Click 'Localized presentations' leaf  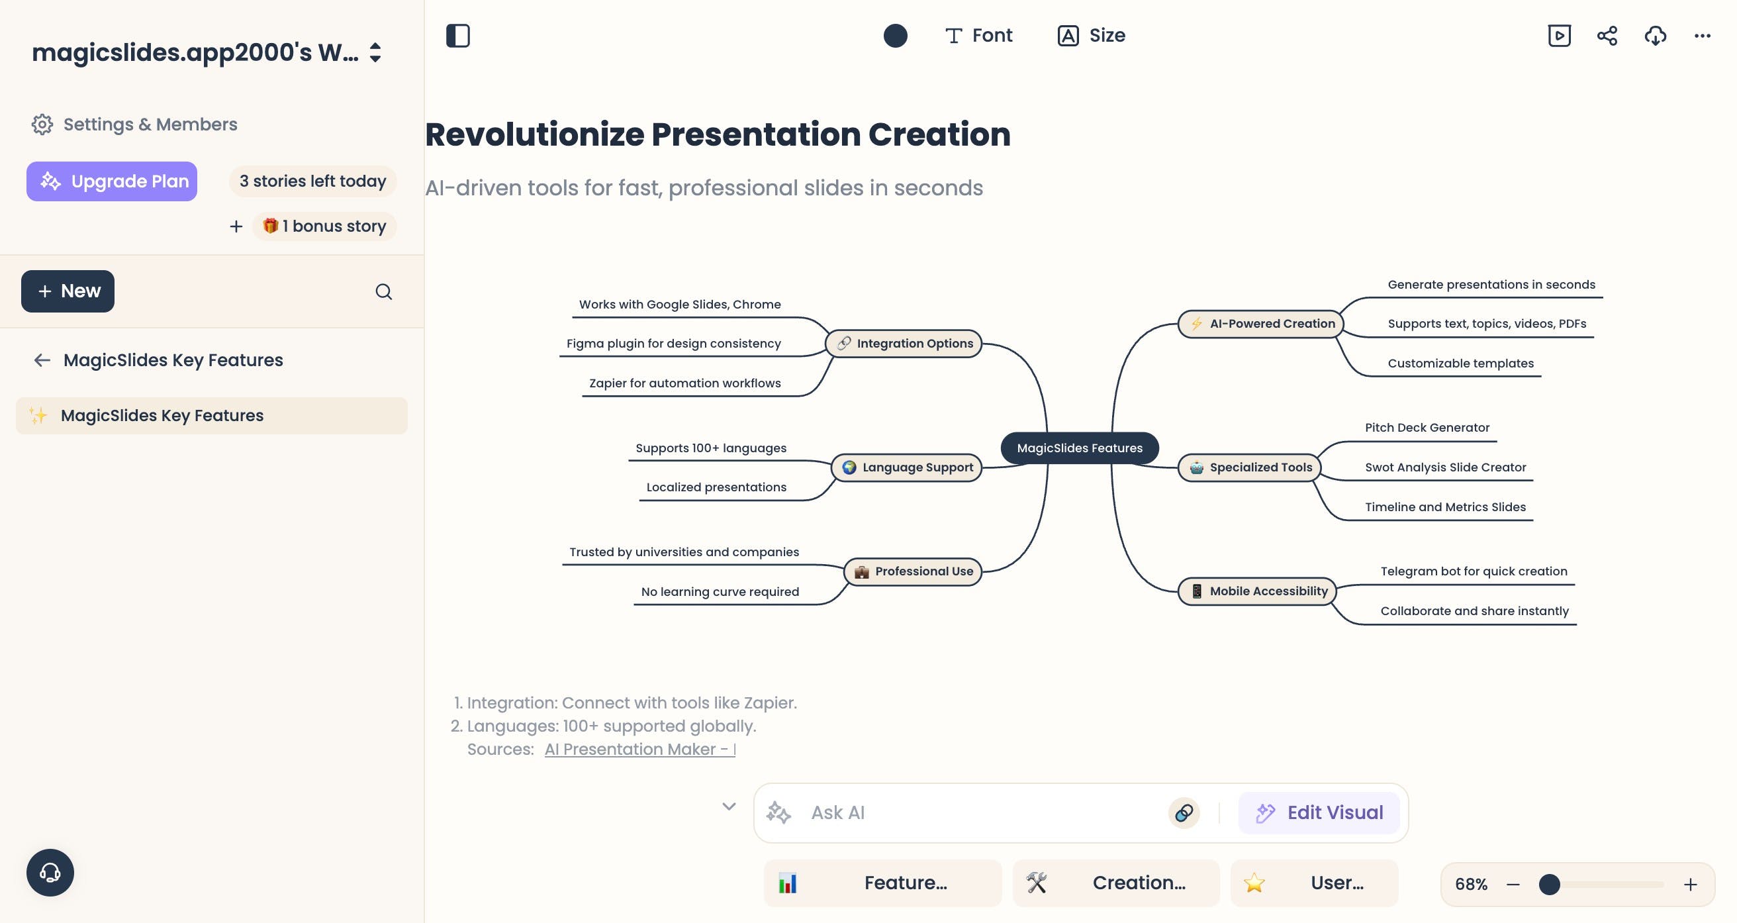point(716,487)
